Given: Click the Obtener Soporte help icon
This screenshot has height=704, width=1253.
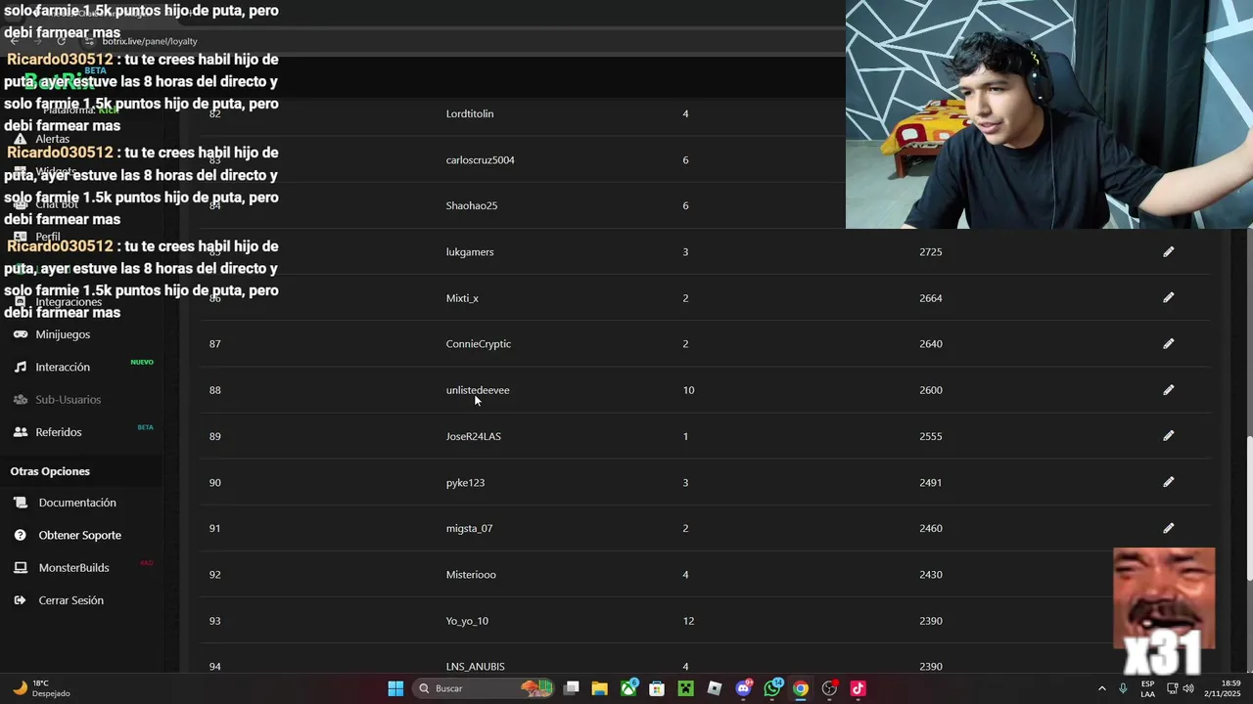Looking at the screenshot, I should click(x=20, y=535).
